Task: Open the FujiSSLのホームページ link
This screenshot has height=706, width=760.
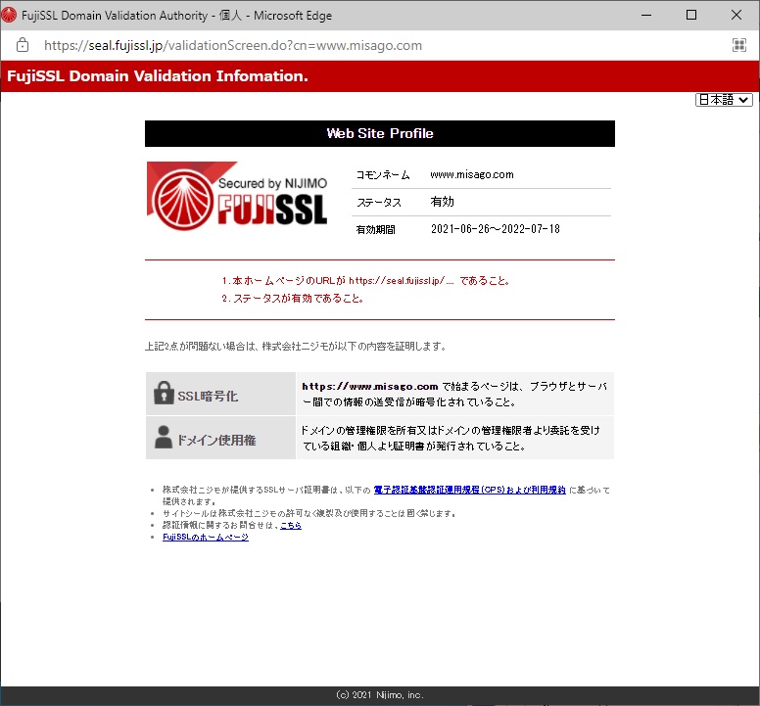Action: pos(206,537)
